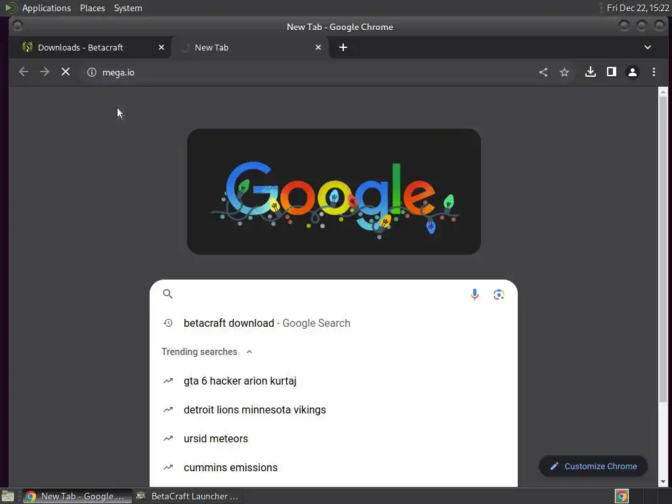The image size is (672, 504).
Task: Open the Chrome profile menu
Action: 632,72
